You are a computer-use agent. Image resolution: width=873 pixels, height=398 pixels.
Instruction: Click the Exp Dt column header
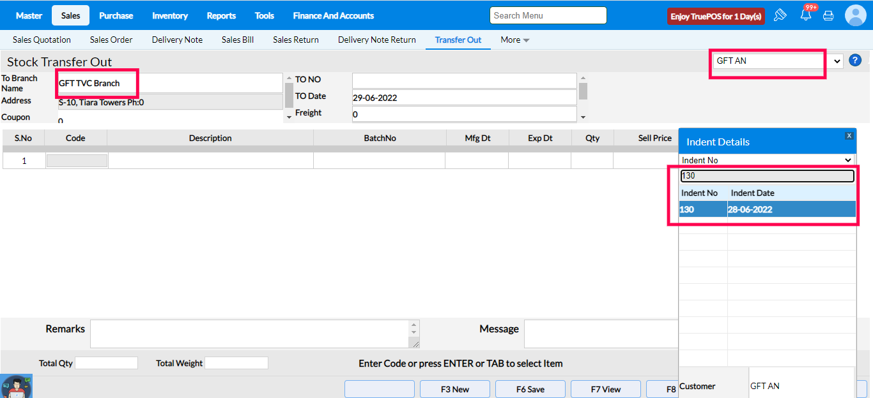(x=540, y=138)
